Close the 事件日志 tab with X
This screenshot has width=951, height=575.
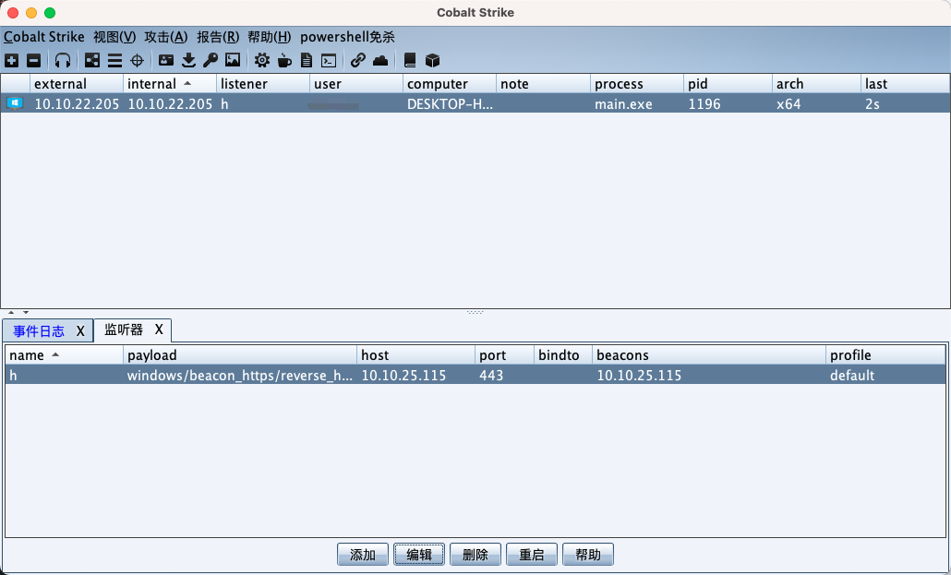point(80,331)
